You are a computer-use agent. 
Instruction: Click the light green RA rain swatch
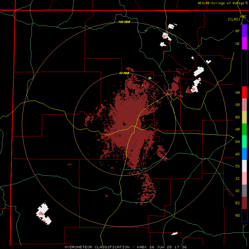[x=244, y=142]
